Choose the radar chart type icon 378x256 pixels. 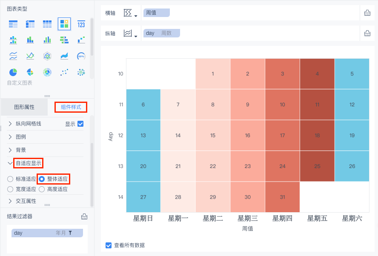(x=47, y=56)
